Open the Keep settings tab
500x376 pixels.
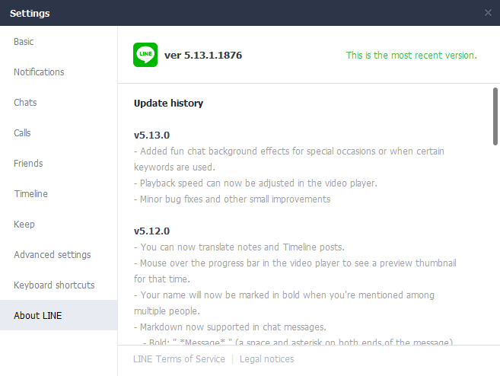[24, 225]
